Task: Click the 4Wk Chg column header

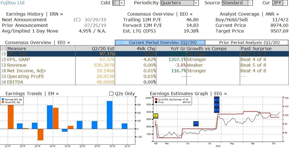Action: pos(135,49)
